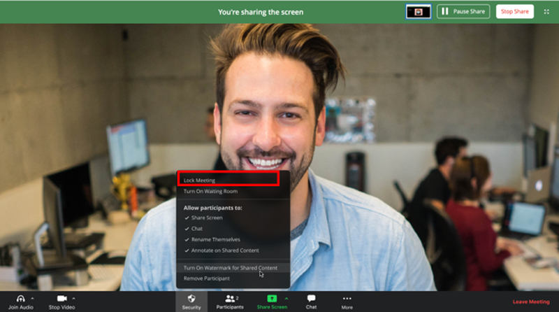The image size is (559, 312).
Task: Click the green Share Screen icon
Action: tap(271, 298)
